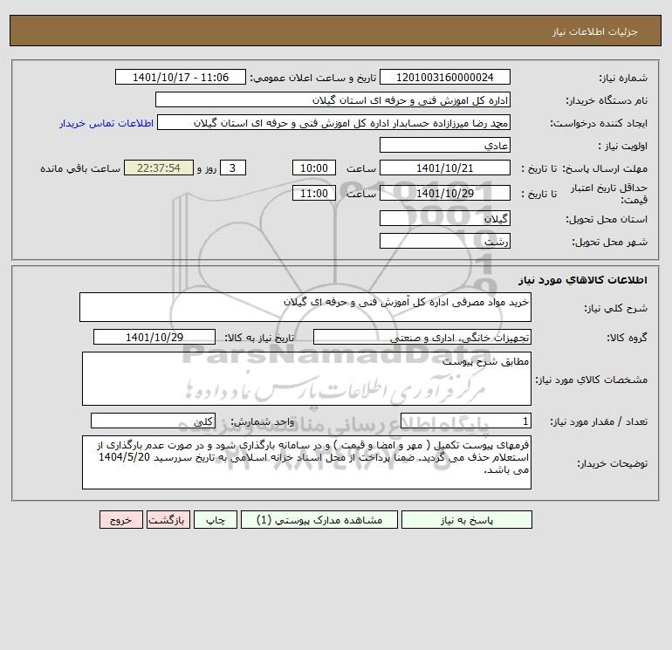Click the goods group field
The image size is (672, 650).
click(422, 337)
